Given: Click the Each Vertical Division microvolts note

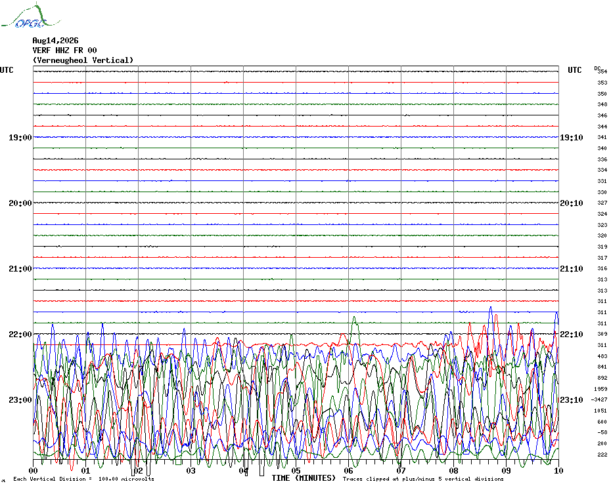Looking at the screenshot, I should coord(84,479).
